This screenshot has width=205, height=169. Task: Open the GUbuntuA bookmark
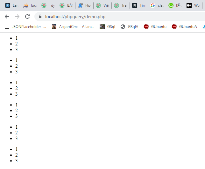click(x=184, y=27)
